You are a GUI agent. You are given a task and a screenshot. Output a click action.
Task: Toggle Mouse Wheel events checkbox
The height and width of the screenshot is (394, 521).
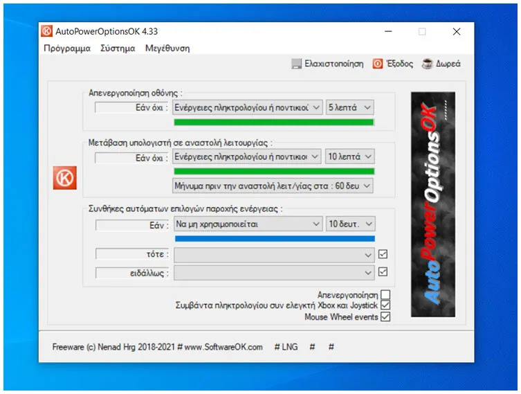(x=385, y=317)
